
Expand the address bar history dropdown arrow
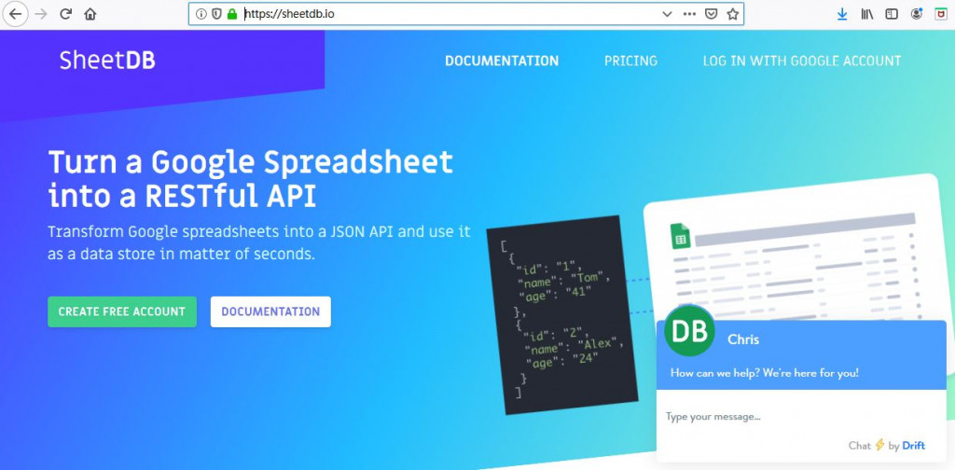coord(667,14)
